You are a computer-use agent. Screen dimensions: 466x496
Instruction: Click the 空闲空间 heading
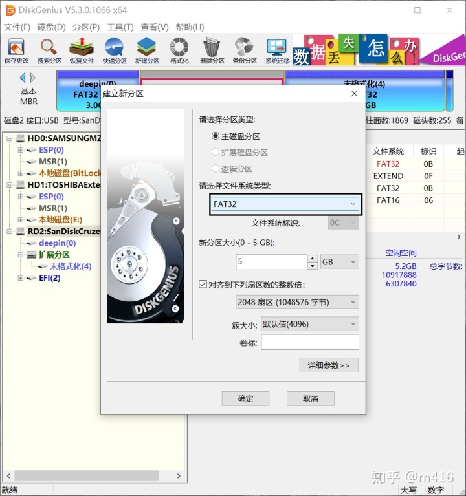[401, 253]
